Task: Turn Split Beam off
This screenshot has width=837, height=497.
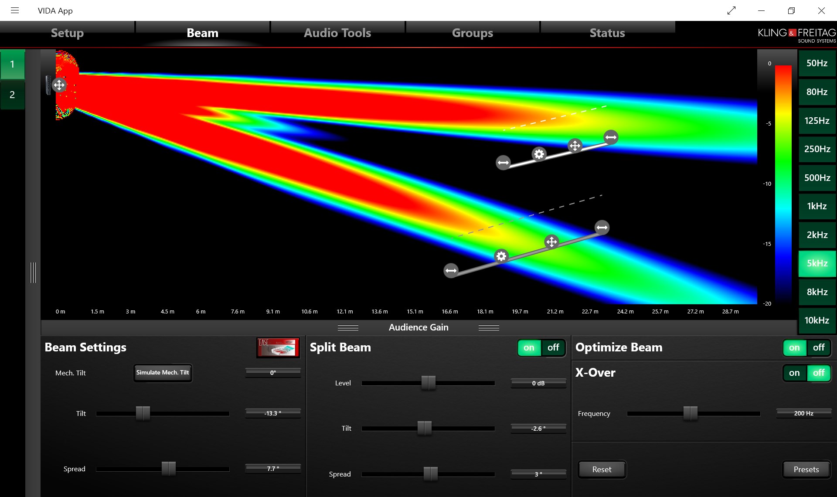Action: point(553,347)
